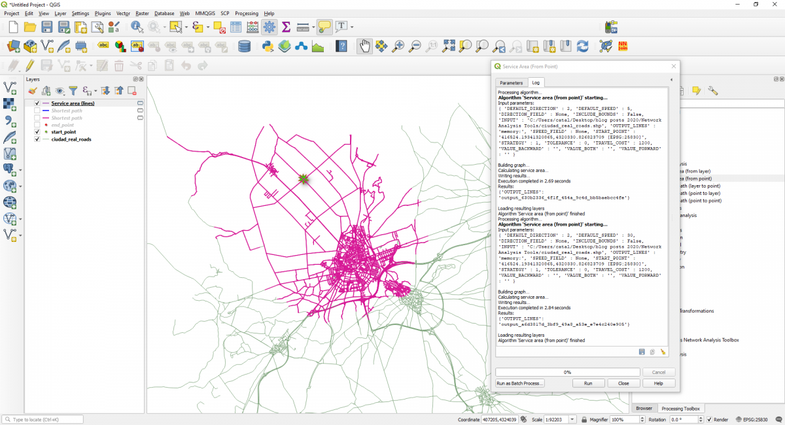Open the Processing Toolbox gear icon
Screen dimensions: 785x425
[269, 27]
